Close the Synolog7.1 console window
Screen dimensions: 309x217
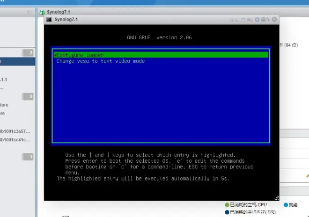pyautogui.click(x=274, y=19)
